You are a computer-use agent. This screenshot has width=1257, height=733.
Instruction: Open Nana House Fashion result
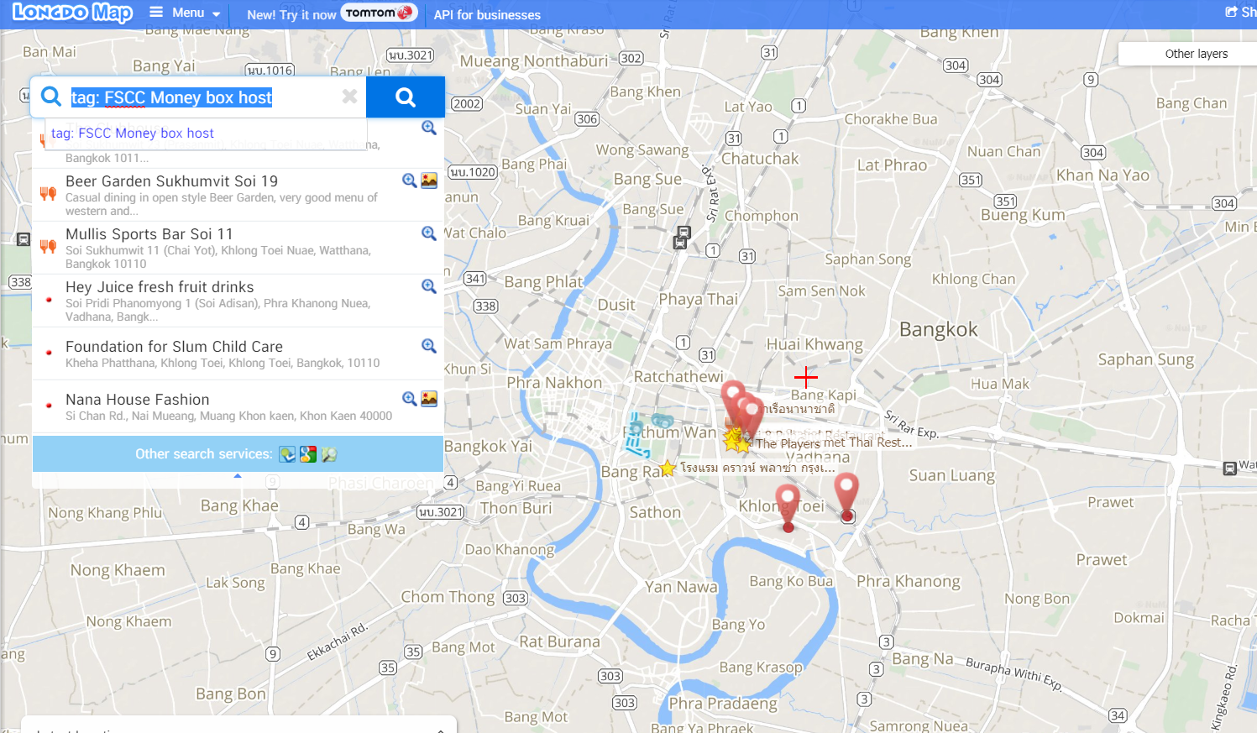coord(138,400)
